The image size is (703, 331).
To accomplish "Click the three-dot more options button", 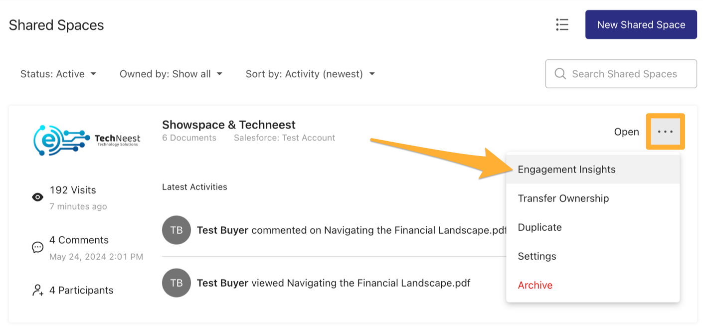I will pos(665,132).
